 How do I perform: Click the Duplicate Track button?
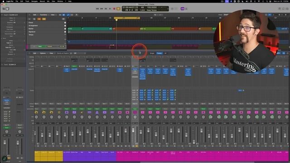coord(34,19)
